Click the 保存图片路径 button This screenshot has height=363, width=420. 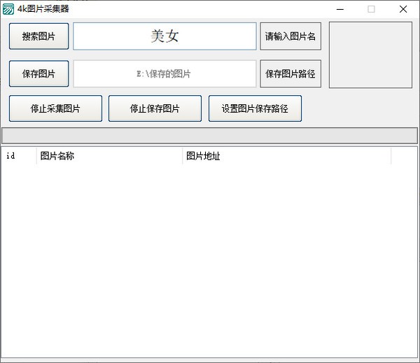click(290, 73)
